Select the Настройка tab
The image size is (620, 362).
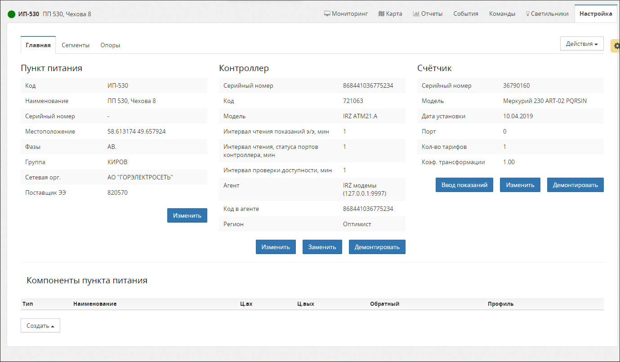click(595, 13)
